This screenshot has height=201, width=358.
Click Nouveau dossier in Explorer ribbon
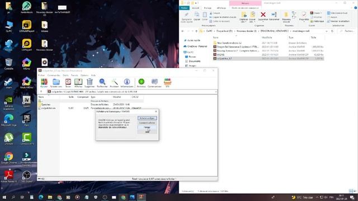point(286,17)
